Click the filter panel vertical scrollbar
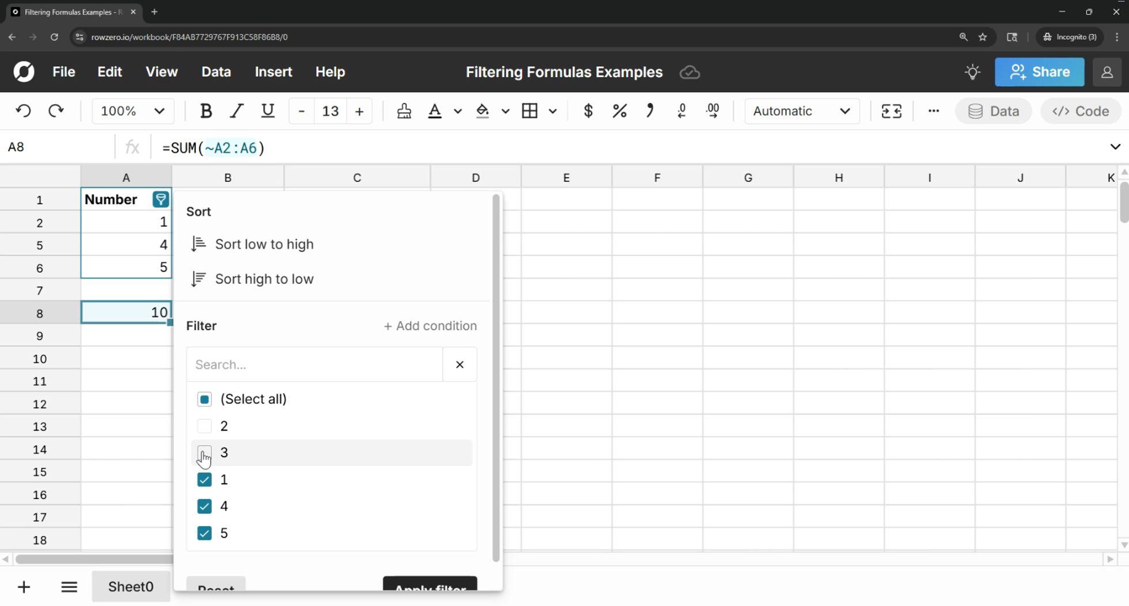Screen dimensions: 1129x606 496,379
